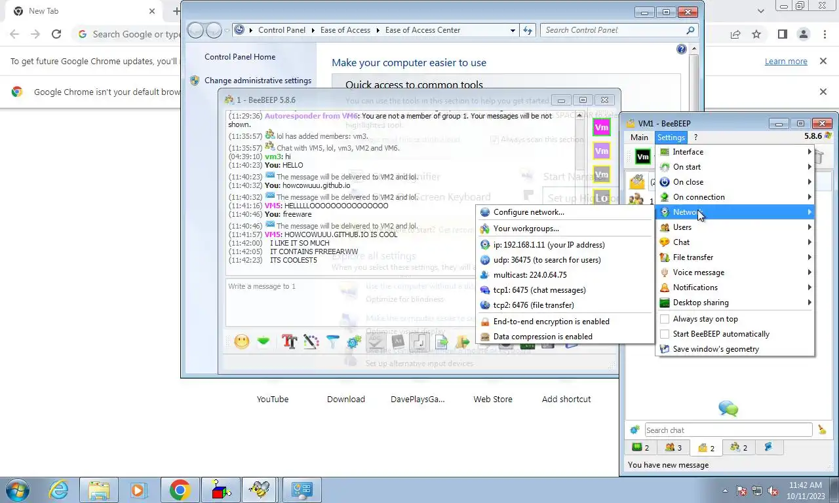Click the chat bubbles icon in BeeBEEP window
The image size is (839, 503).
pyautogui.click(x=728, y=409)
